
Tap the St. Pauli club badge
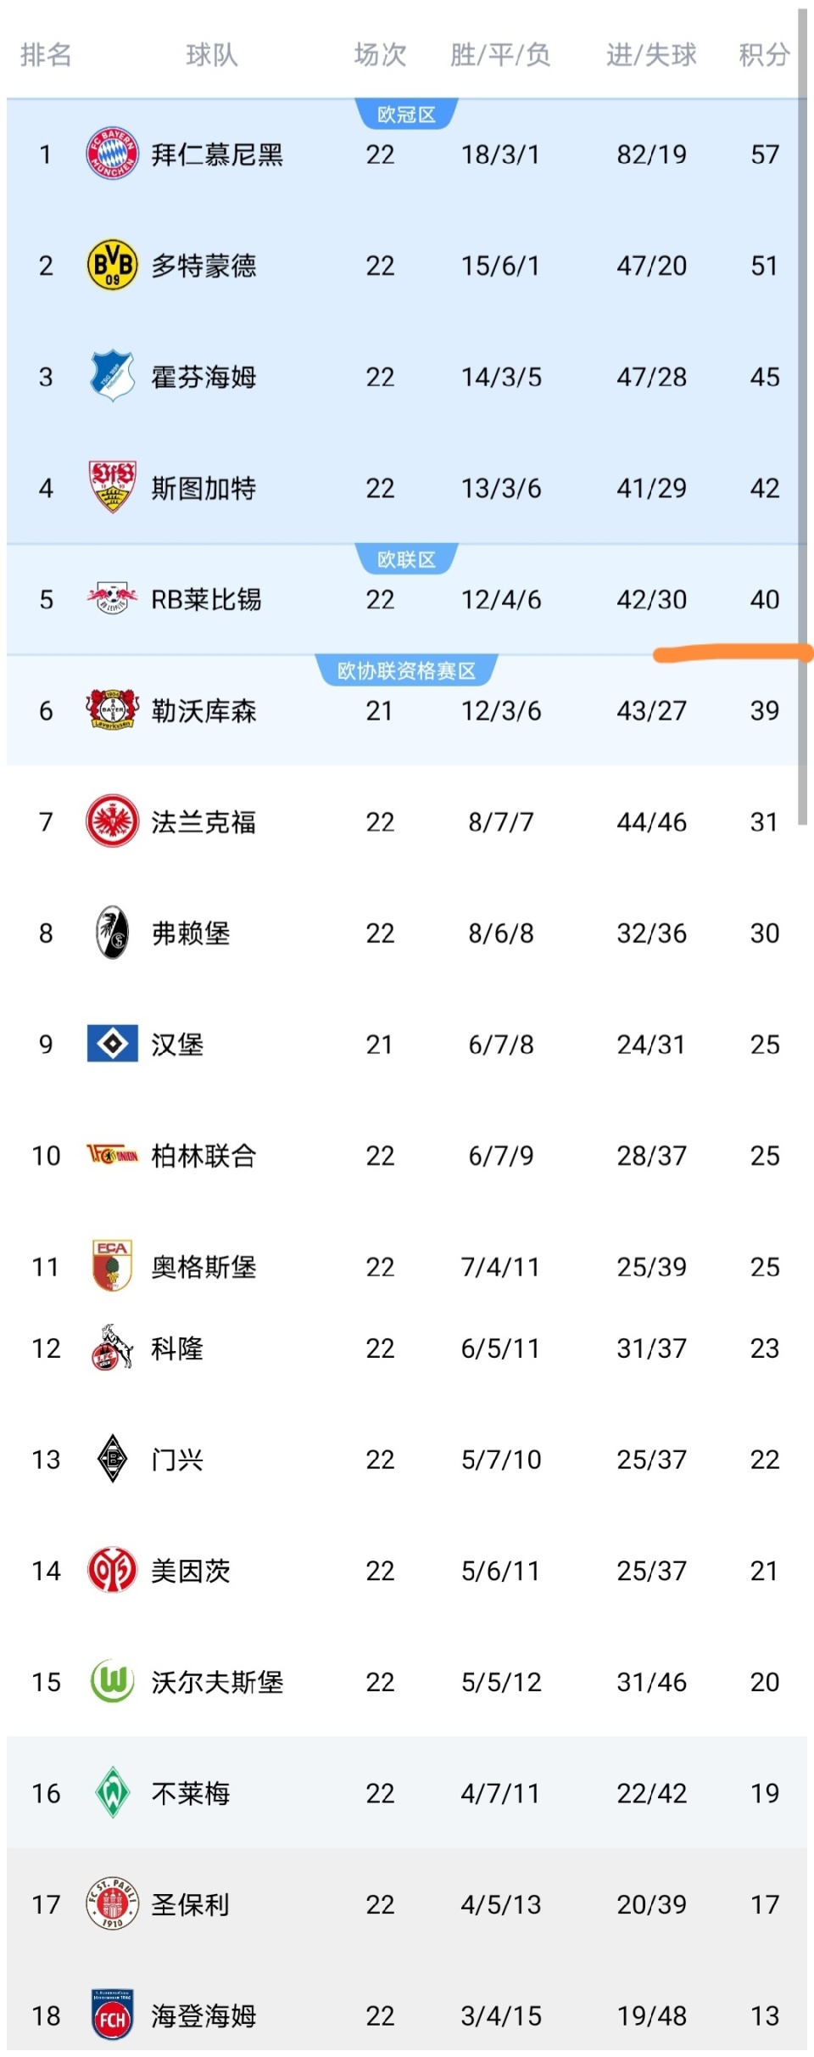(112, 1904)
